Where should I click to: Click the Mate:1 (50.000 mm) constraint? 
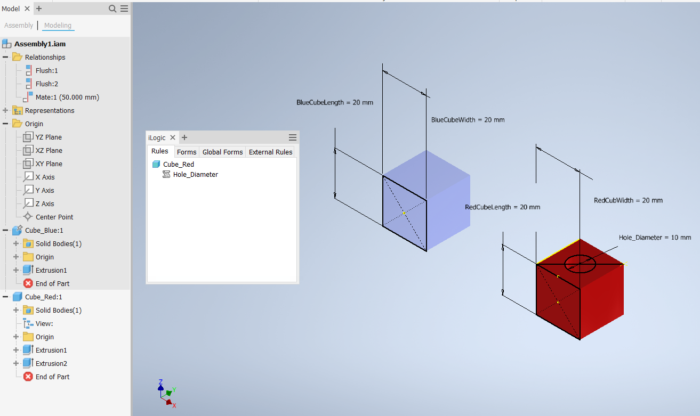[x=67, y=97]
